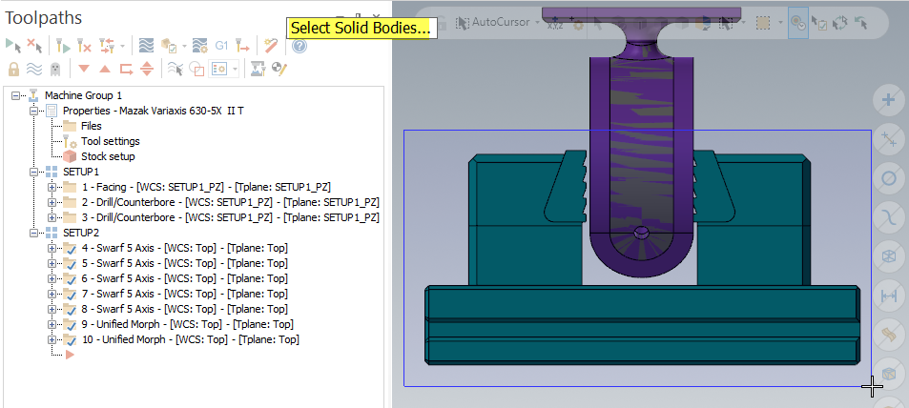This screenshot has height=408, width=909.
Task: Open simulator options wave-gear icon
Action: (x=200, y=45)
